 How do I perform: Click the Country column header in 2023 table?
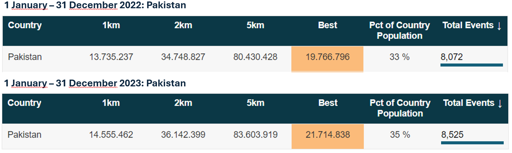[x=24, y=103]
